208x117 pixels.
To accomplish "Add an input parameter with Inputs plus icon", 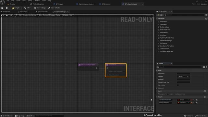I will pos(205,91).
